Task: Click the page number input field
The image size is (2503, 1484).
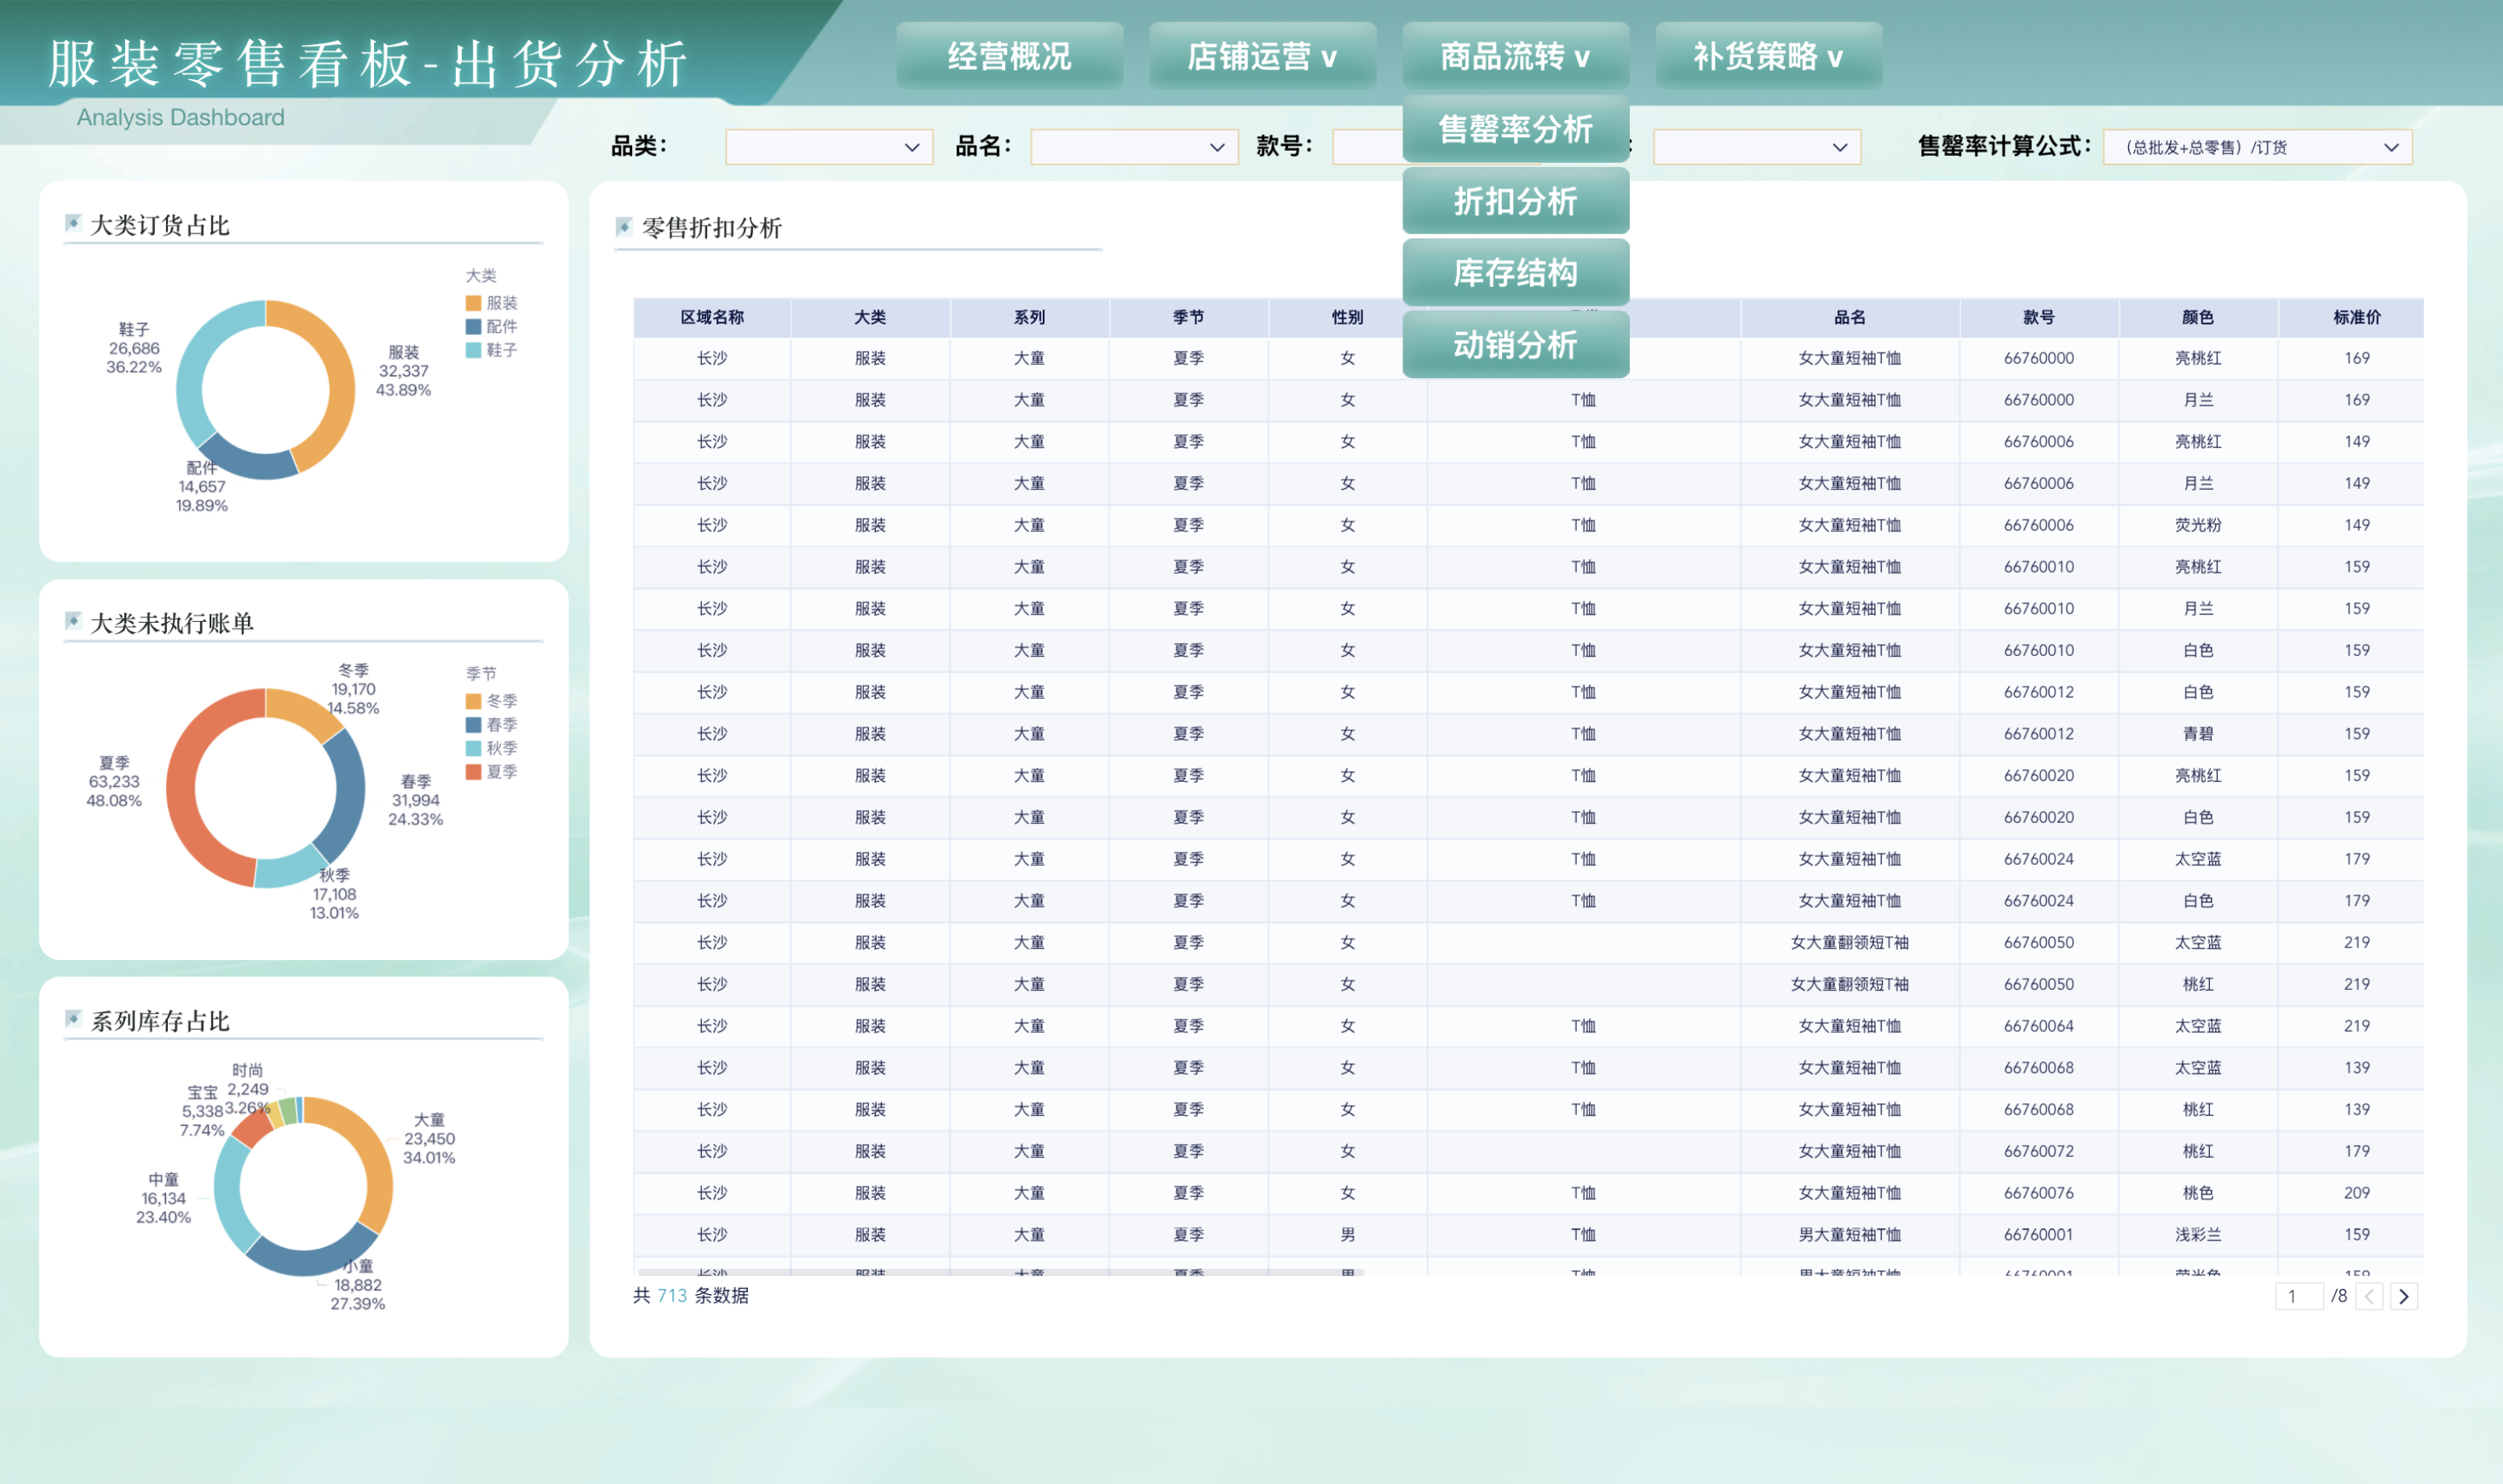Action: 2299,1296
